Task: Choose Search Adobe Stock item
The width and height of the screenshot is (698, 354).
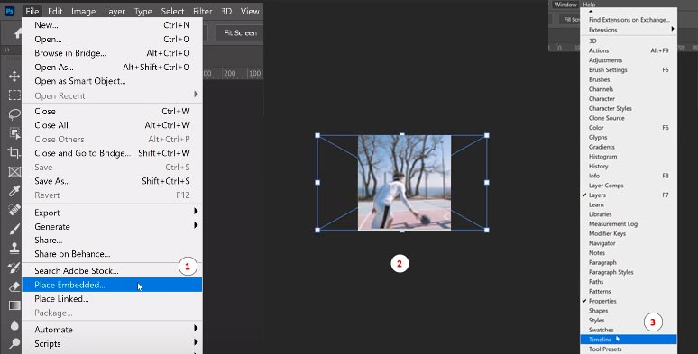Action: 112,271
